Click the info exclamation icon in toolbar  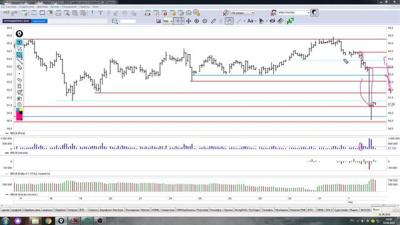pyautogui.click(x=92, y=12)
